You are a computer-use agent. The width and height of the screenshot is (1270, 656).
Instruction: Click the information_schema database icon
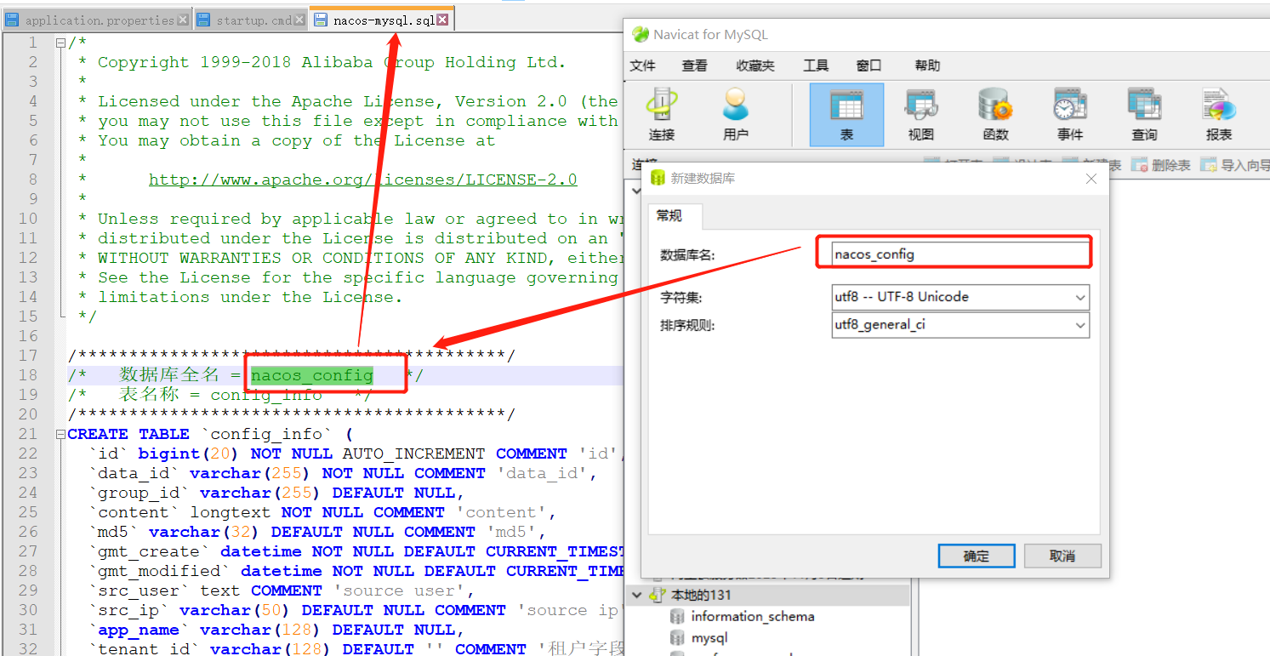point(677,616)
